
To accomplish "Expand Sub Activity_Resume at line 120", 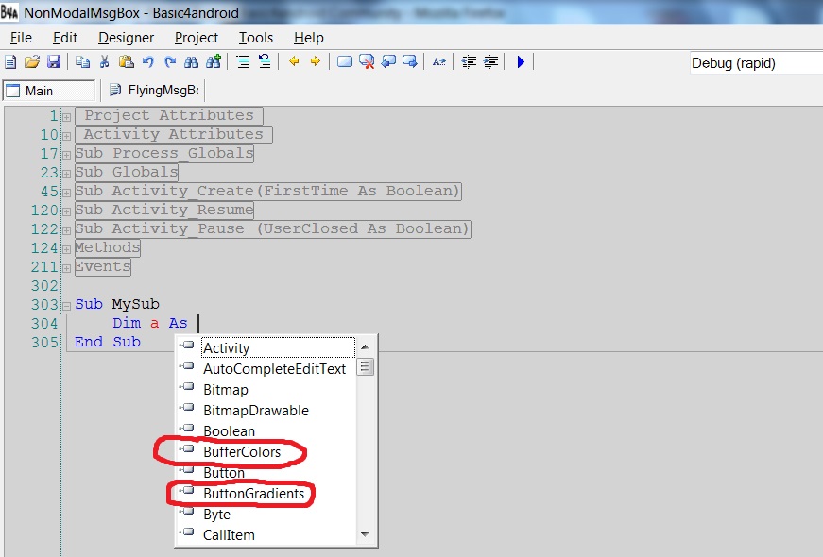I will coord(67,211).
